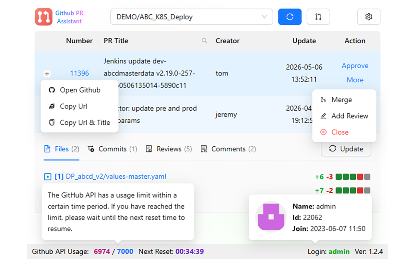Click the Jenkins update PR title text

(149, 73)
